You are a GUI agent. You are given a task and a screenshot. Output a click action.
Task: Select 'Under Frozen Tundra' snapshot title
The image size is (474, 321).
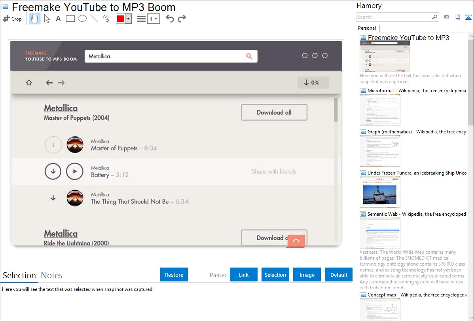point(417,173)
